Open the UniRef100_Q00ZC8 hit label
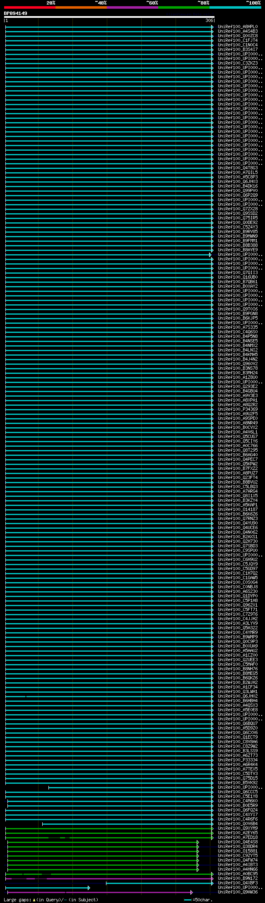Image resolution: width=265 pixels, height=903 pixels. point(238,36)
